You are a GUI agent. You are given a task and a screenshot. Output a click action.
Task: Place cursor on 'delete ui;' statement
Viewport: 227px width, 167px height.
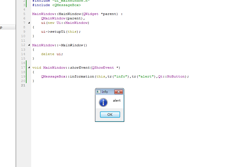52,54
